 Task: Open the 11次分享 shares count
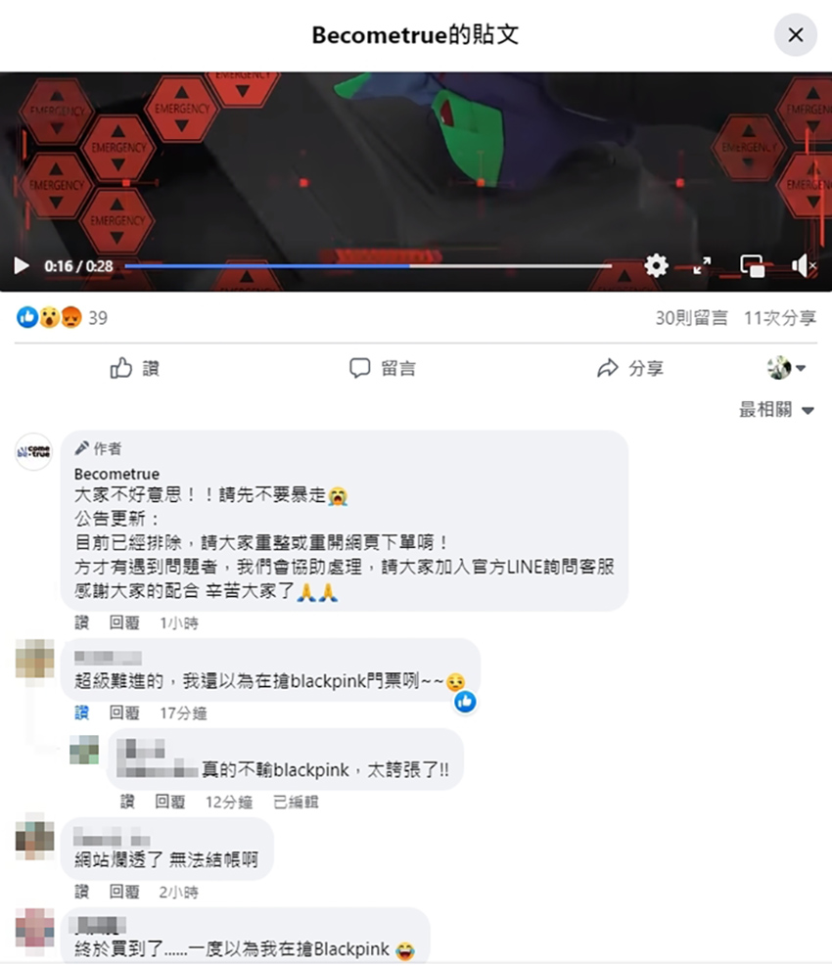(x=779, y=318)
